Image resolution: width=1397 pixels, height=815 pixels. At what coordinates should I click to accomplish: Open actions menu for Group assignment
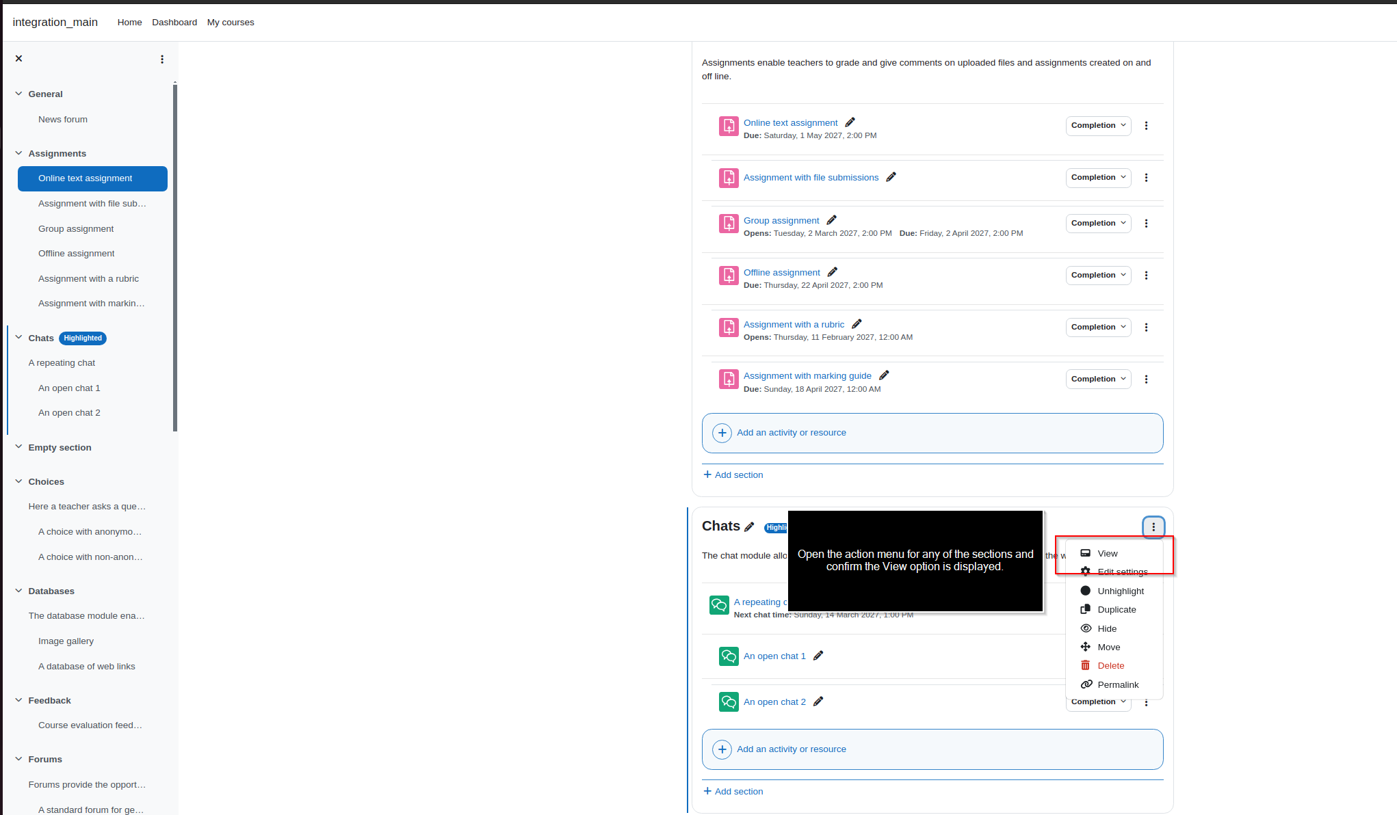point(1147,224)
